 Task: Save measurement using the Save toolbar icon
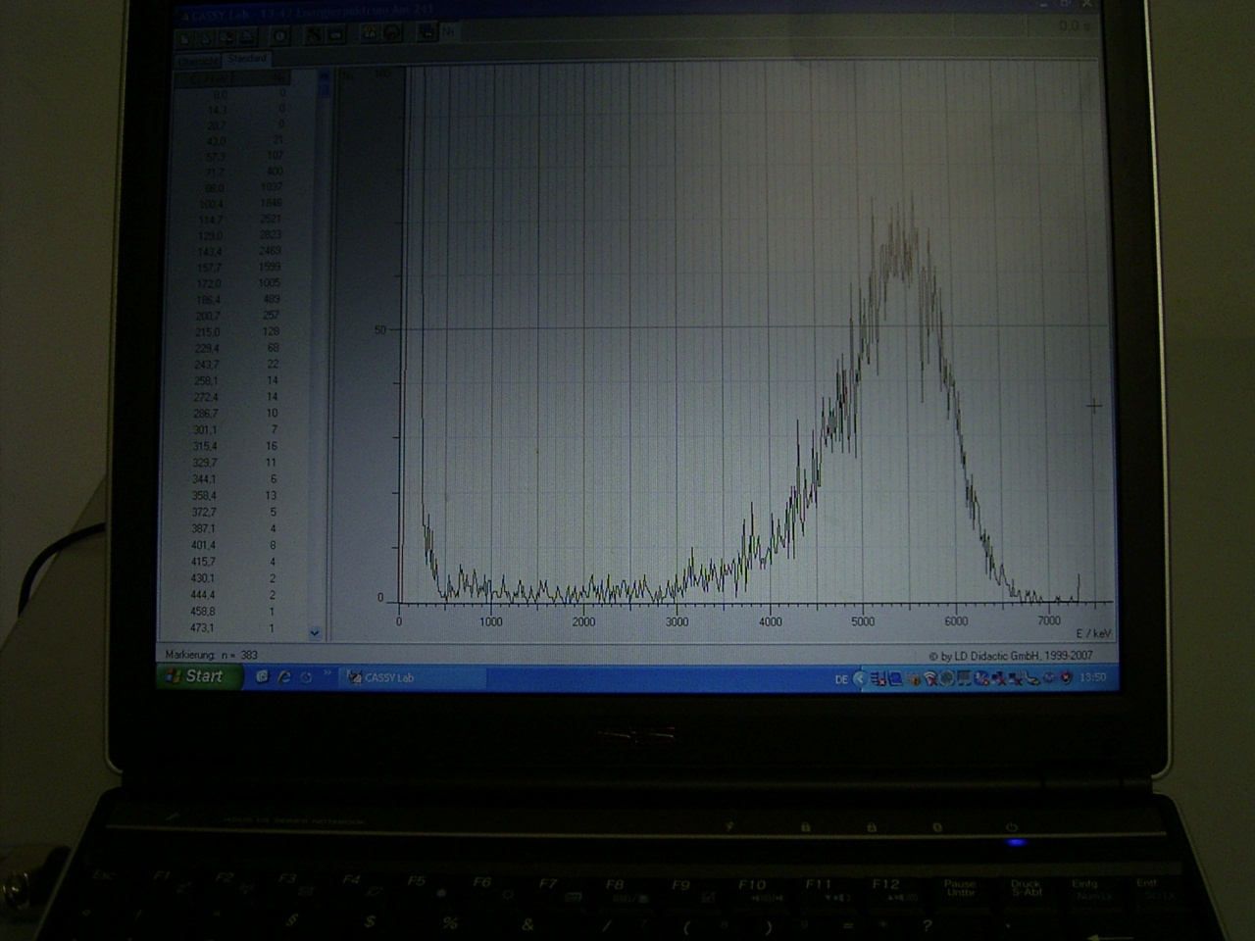(x=227, y=37)
